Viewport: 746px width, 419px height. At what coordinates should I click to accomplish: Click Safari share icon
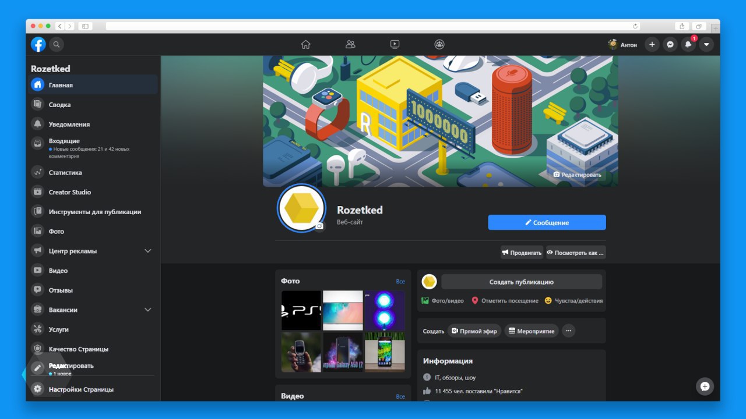tap(682, 26)
